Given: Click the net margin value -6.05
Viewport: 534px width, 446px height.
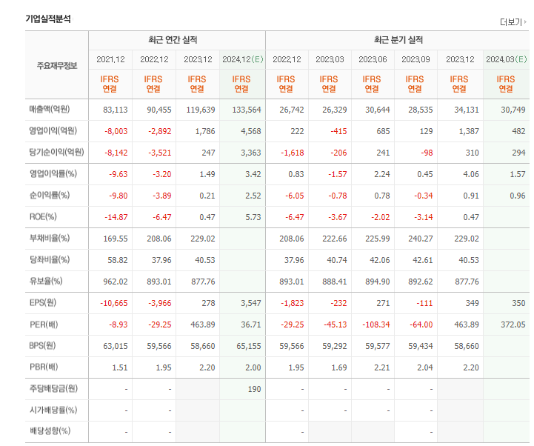Looking at the screenshot, I should (295, 196).
